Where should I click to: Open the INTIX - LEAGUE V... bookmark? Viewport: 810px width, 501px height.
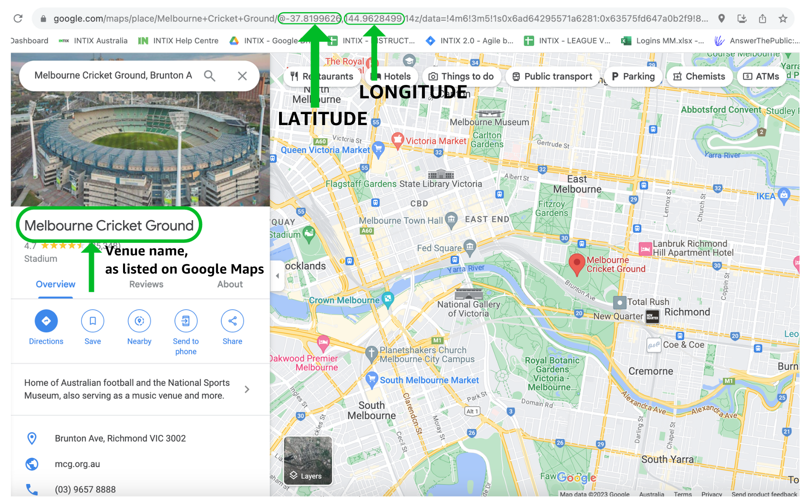coord(567,41)
